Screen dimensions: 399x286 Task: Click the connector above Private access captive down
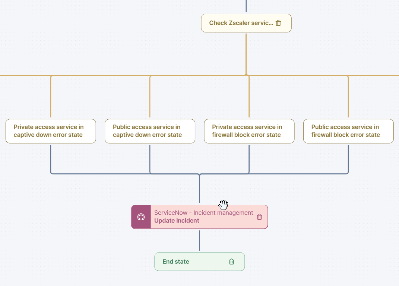[x=51, y=97]
